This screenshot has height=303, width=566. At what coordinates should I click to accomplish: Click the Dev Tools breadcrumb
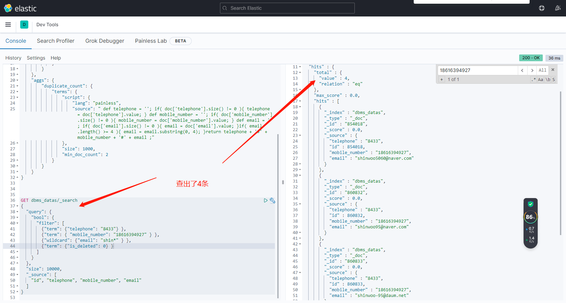tap(47, 25)
